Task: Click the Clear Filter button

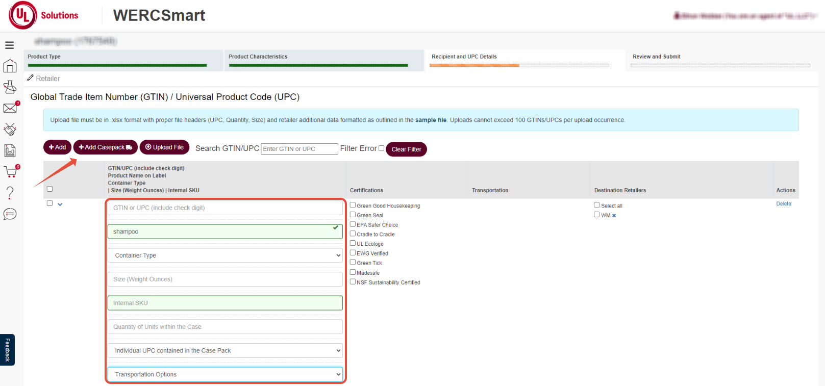Action: tap(406, 149)
